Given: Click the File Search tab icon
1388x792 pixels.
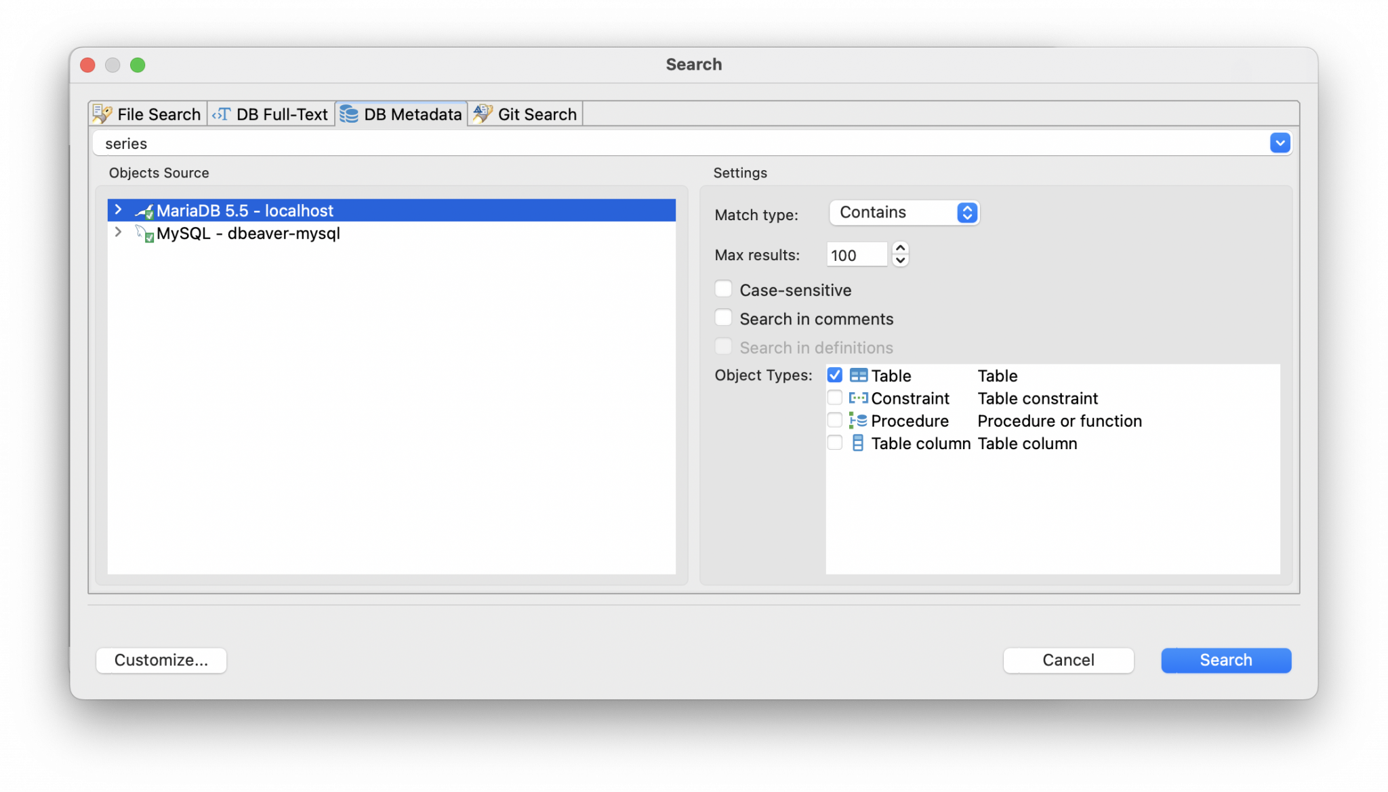Looking at the screenshot, I should coord(102,114).
